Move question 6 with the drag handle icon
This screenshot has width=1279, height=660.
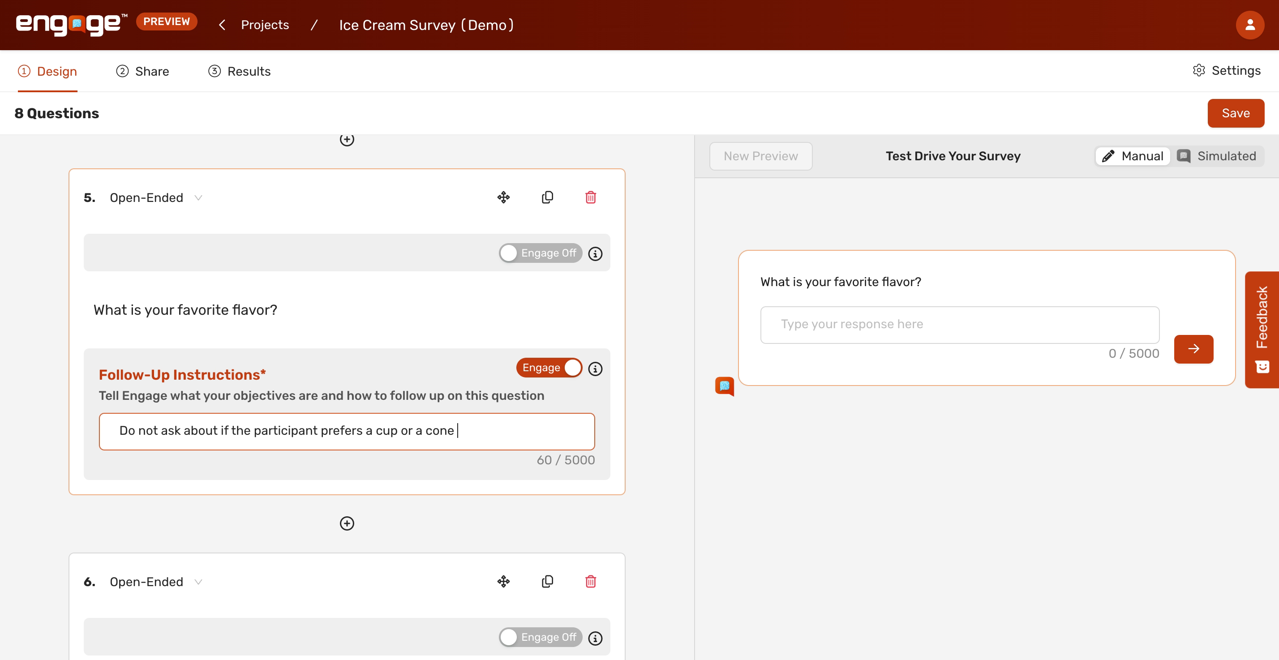tap(503, 581)
